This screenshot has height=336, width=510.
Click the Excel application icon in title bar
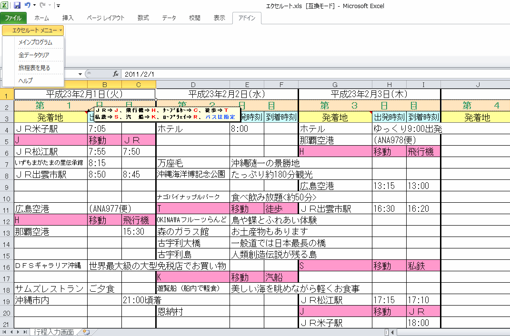coord(5,5)
